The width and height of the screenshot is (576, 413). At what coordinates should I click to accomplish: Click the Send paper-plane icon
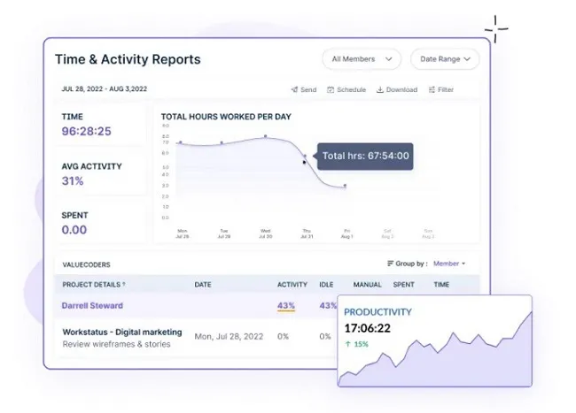pos(294,89)
